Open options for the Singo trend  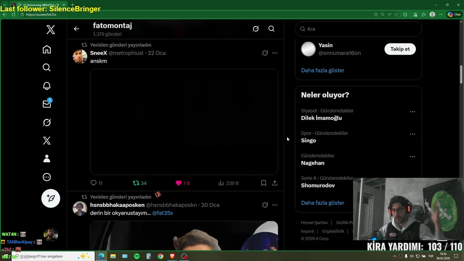413,134
